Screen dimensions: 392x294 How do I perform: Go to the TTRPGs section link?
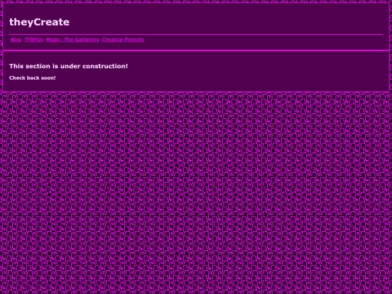pyautogui.click(x=33, y=40)
